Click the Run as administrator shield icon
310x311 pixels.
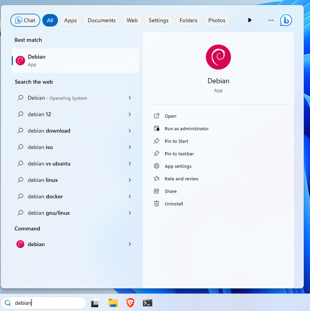pos(157,128)
